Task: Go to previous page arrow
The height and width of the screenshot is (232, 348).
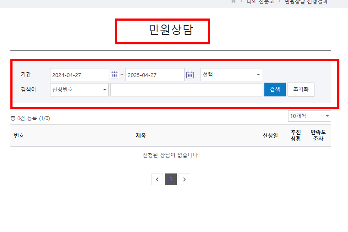Action: coord(157,179)
